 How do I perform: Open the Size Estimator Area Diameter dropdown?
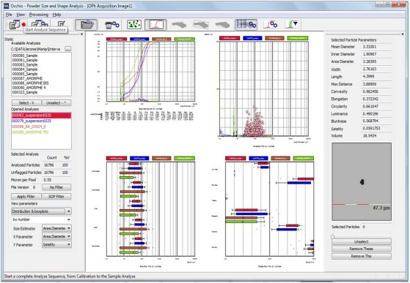[x=56, y=228]
